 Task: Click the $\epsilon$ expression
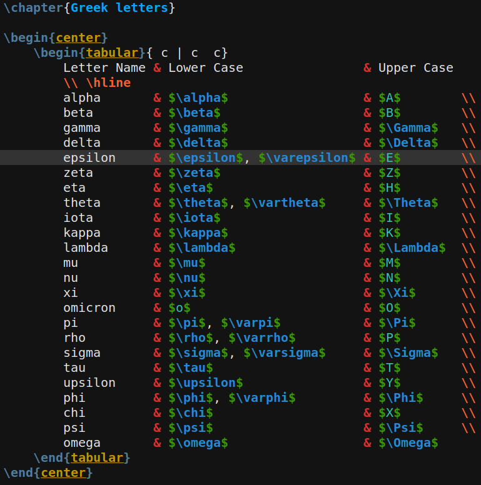206,157
